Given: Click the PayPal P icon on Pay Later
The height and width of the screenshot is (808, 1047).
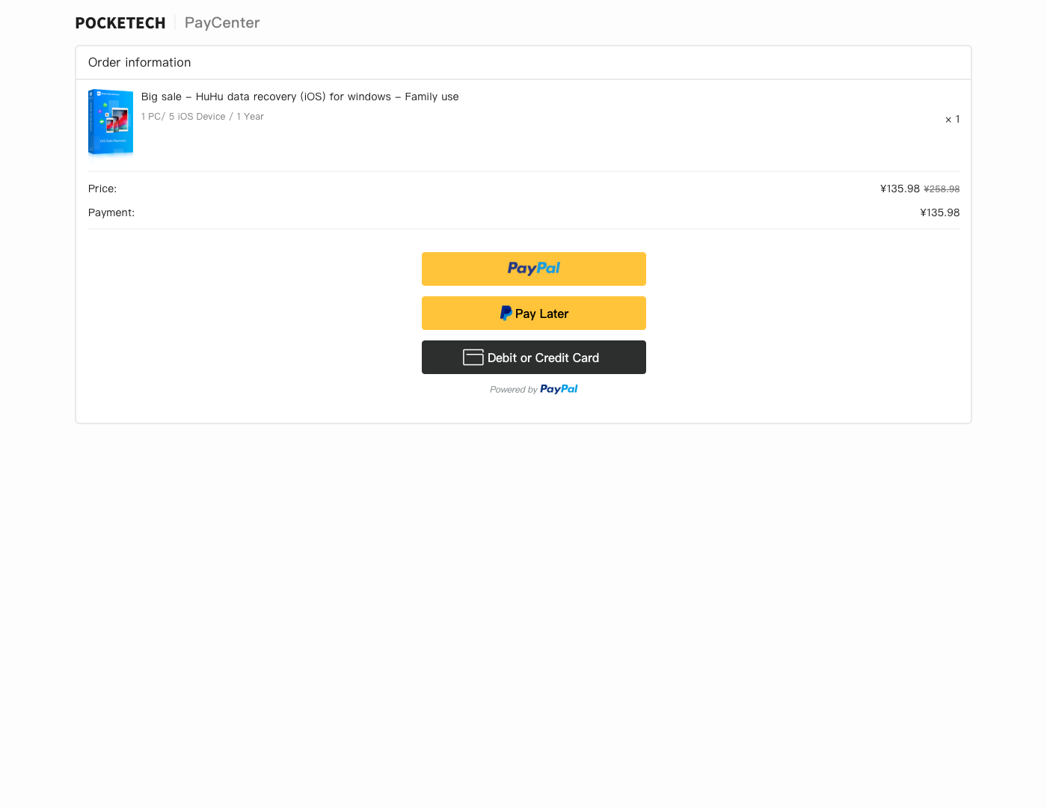Looking at the screenshot, I should click(506, 313).
